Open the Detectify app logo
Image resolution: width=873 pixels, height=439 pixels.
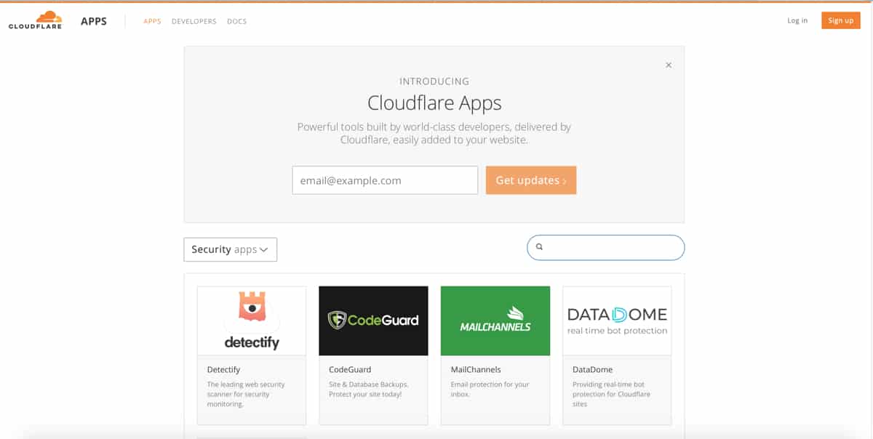(x=251, y=321)
